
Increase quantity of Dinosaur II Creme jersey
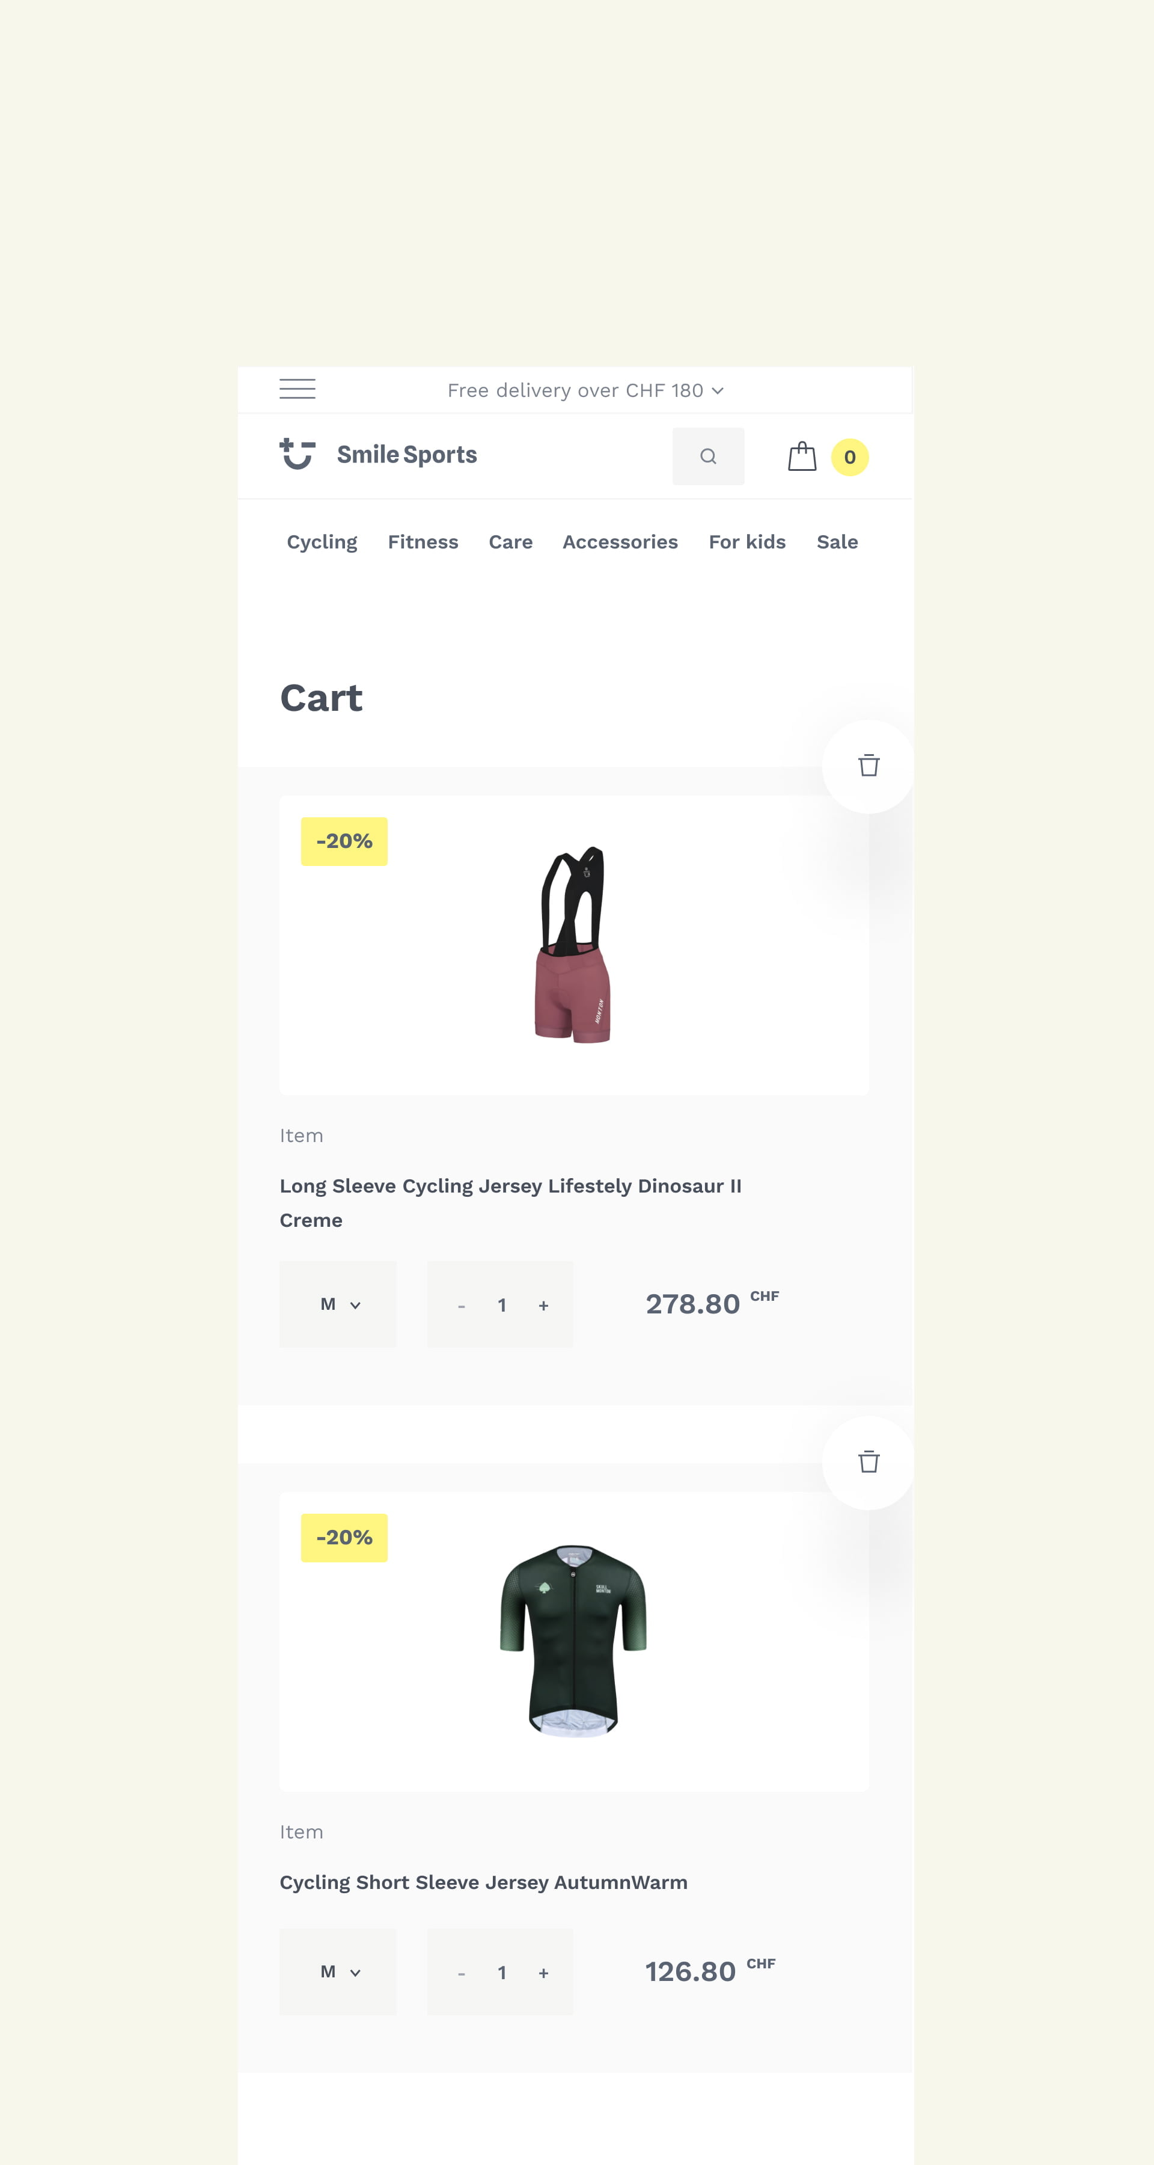coord(543,1306)
